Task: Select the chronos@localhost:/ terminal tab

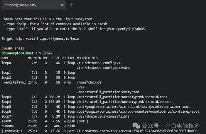Action: (x=33, y=5)
